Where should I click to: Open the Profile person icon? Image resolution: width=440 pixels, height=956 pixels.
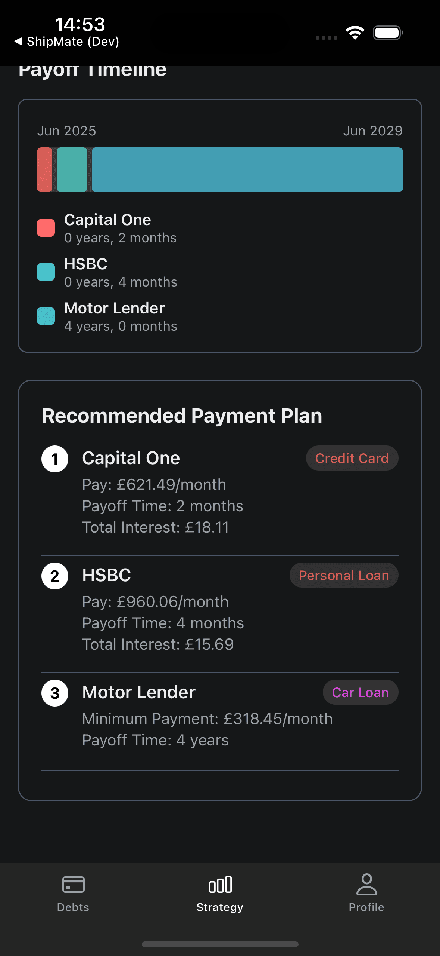pyautogui.click(x=366, y=884)
